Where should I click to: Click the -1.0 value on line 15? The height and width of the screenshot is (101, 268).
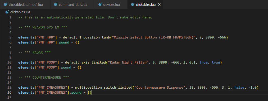point(252,88)
